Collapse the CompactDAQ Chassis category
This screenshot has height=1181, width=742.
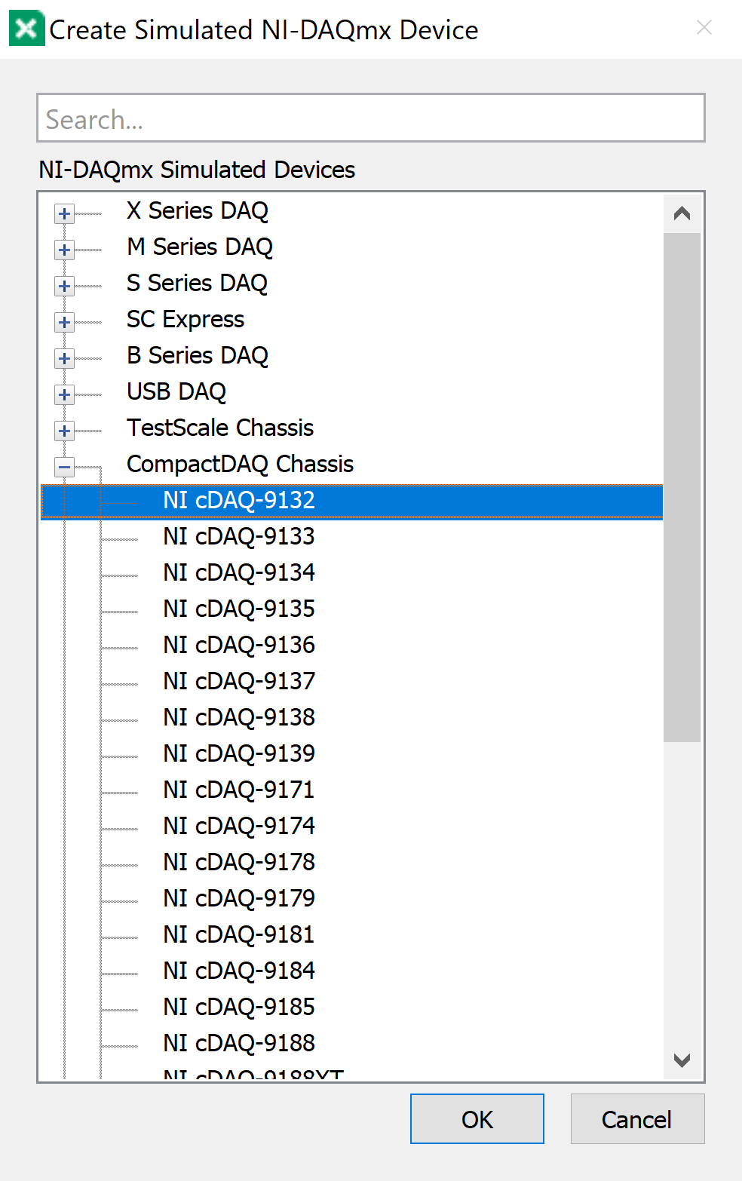coord(64,467)
